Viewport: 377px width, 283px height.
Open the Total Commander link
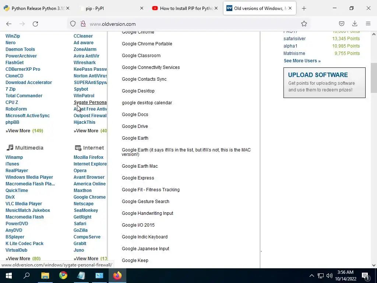tap(24, 95)
